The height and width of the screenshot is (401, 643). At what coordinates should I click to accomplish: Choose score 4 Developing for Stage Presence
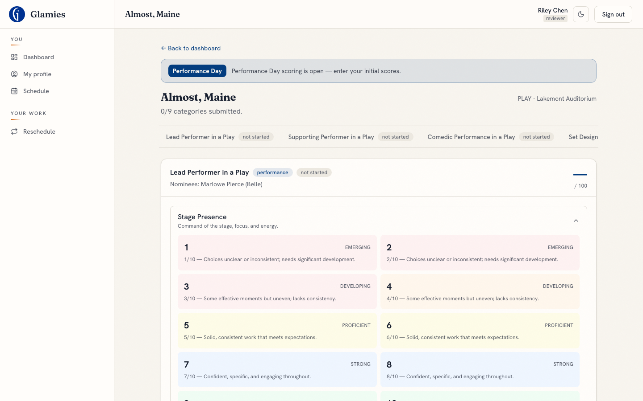[x=480, y=292]
